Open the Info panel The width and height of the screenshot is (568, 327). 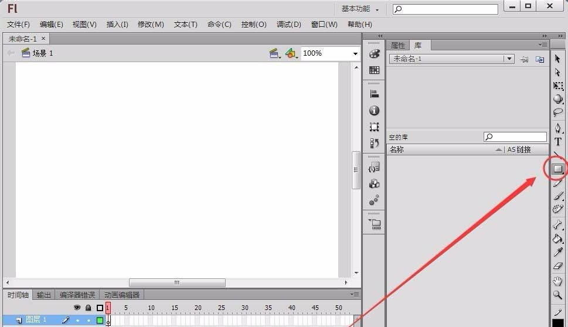pos(374,110)
